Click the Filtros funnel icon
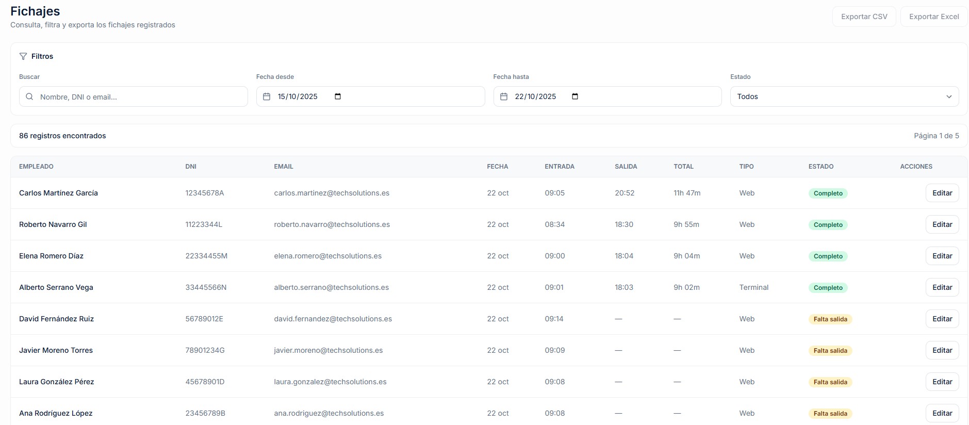Image resolution: width=969 pixels, height=425 pixels. point(23,56)
